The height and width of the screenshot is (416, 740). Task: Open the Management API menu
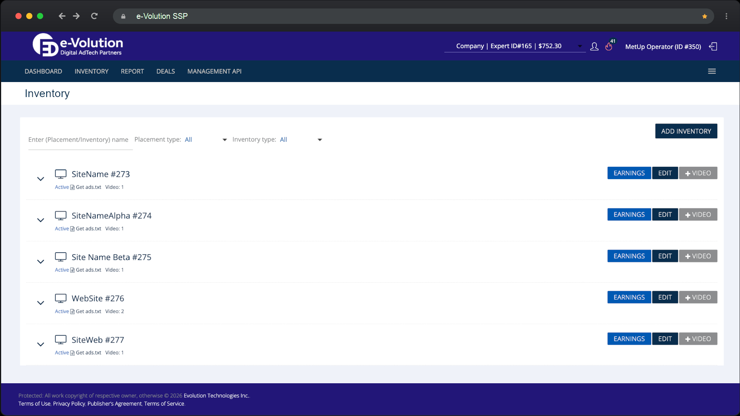(214, 71)
